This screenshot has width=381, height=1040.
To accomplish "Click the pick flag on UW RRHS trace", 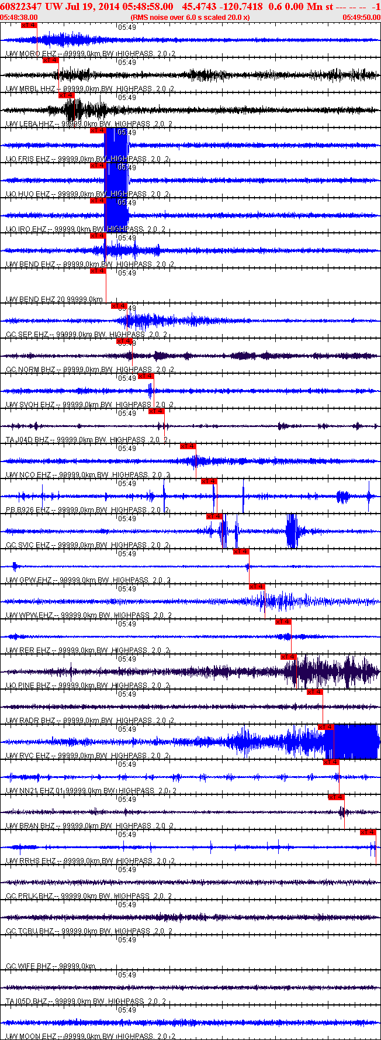I will pos(368,832).
